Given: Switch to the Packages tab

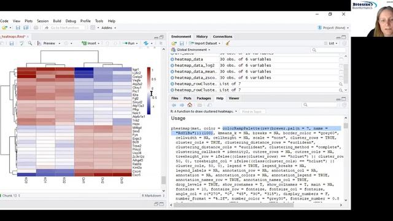Looking at the screenshot, I should point(203,98).
